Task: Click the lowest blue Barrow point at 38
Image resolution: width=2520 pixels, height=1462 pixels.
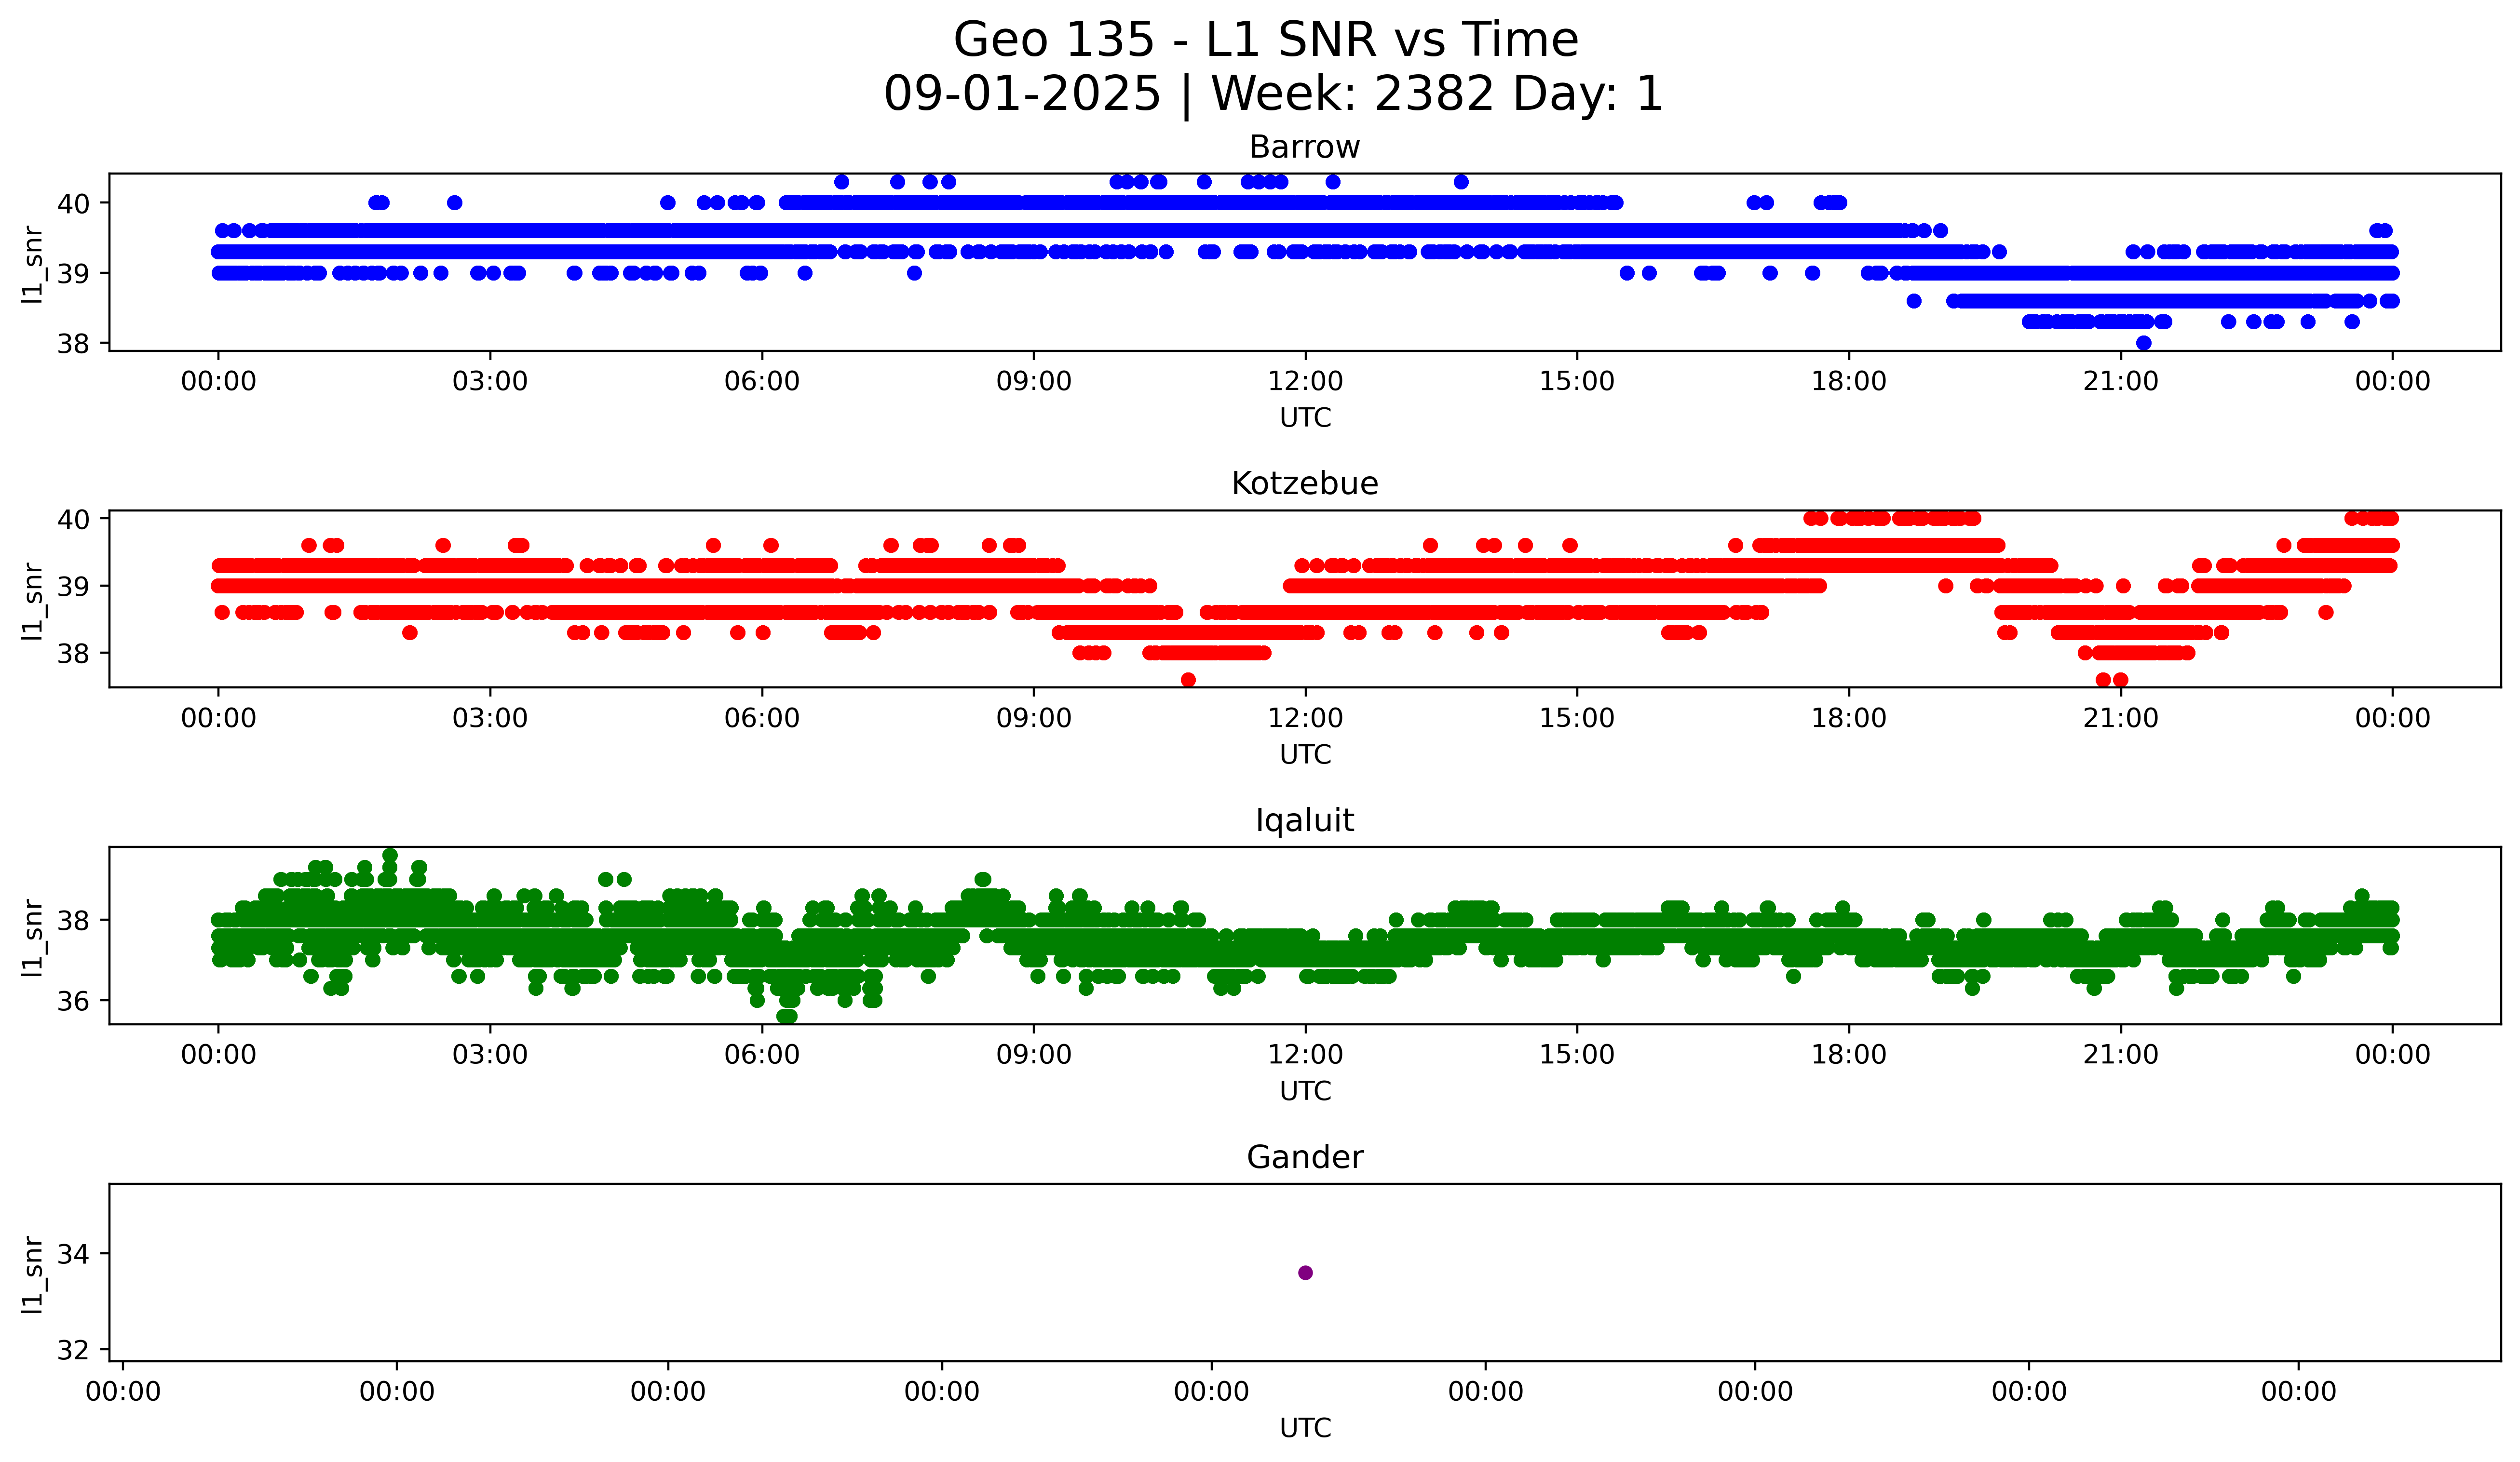Action: [x=2143, y=343]
